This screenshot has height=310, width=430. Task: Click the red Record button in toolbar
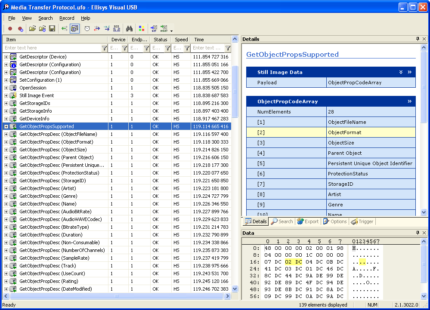(x=10, y=29)
